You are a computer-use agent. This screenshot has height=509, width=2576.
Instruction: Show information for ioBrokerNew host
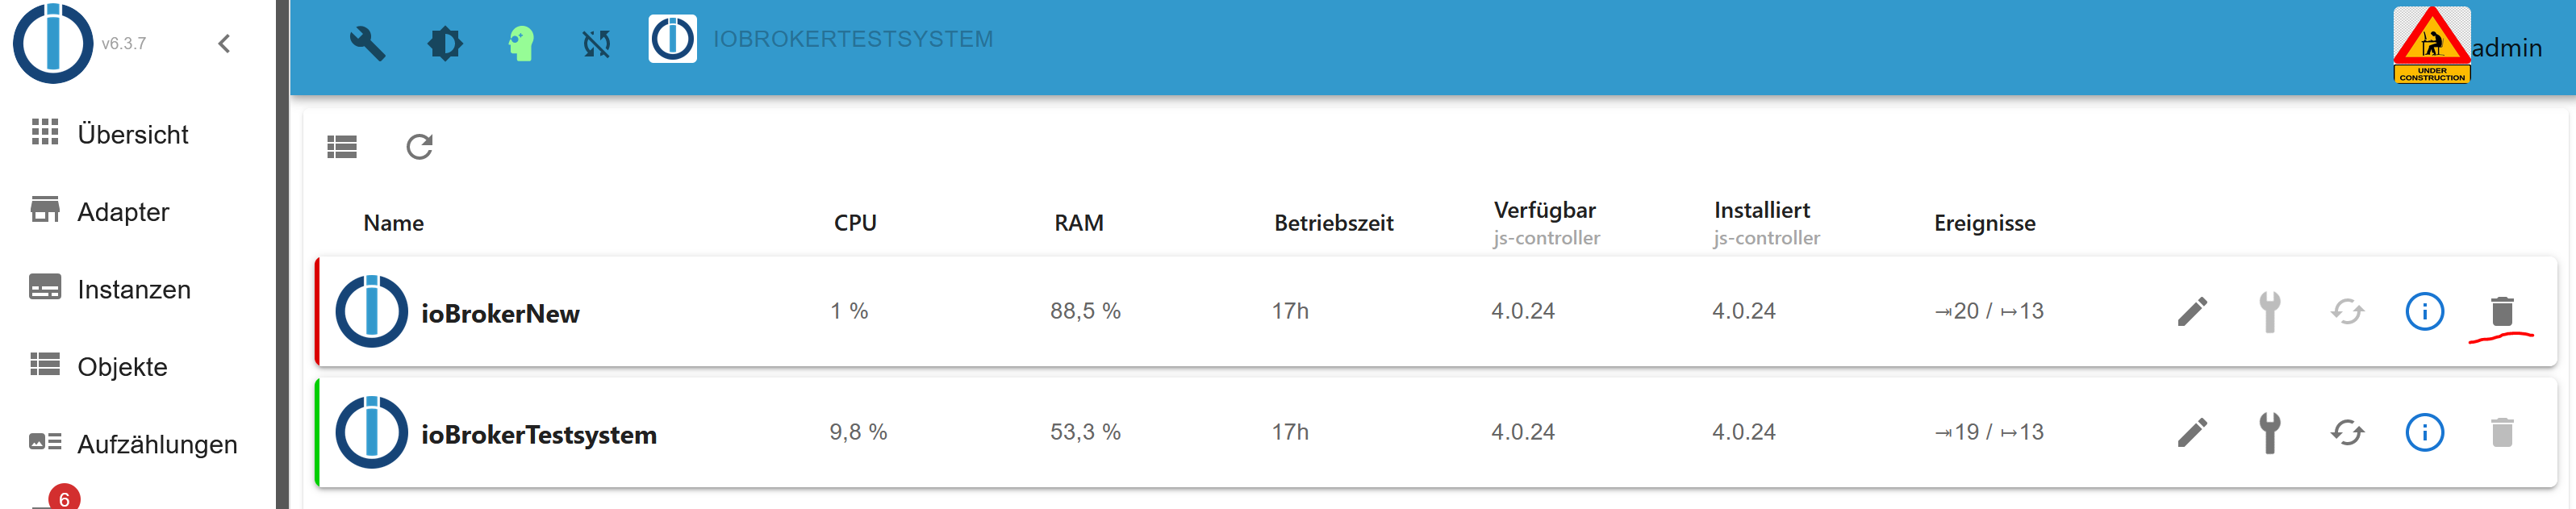click(2424, 311)
